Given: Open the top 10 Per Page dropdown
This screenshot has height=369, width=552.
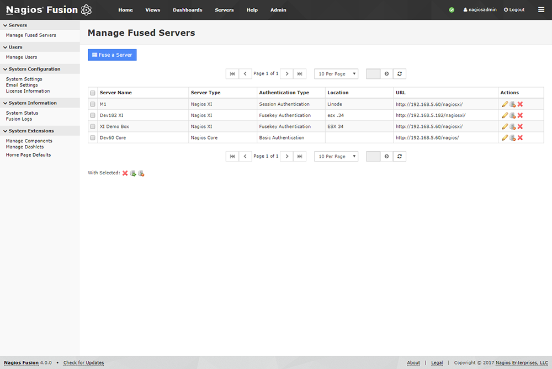Looking at the screenshot, I should [x=336, y=74].
